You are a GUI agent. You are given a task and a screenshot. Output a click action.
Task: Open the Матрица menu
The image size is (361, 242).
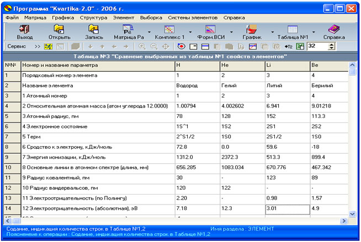coord(35,18)
